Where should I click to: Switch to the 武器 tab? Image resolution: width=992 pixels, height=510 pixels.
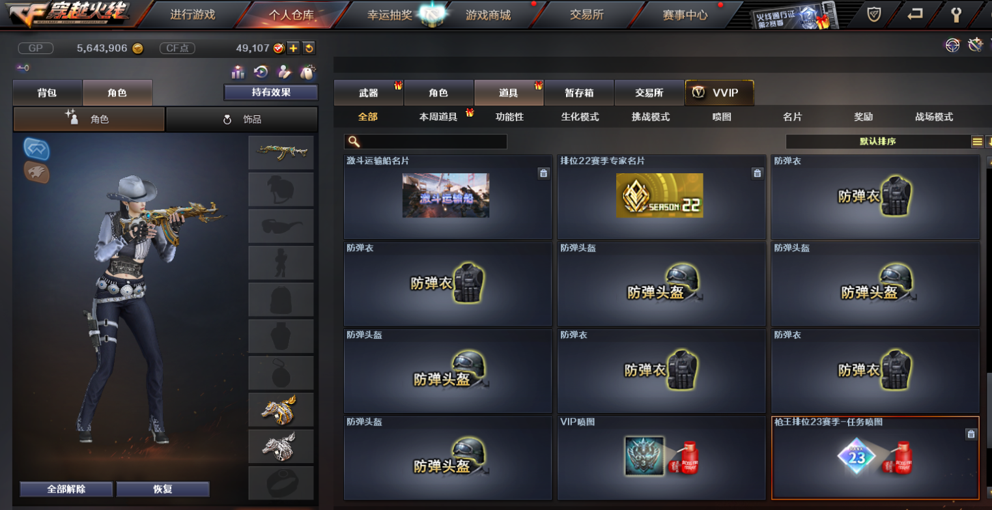coord(369,93)
